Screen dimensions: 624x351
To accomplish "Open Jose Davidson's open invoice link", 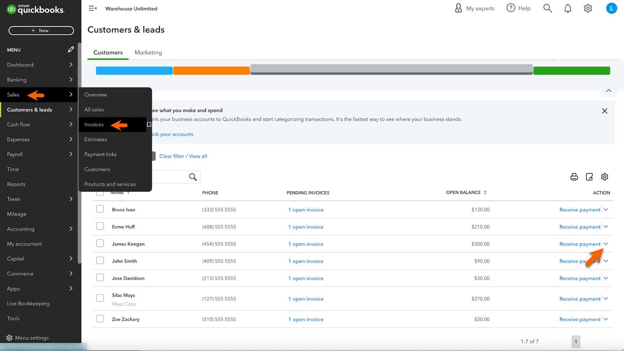I will [x=306, y=278].
